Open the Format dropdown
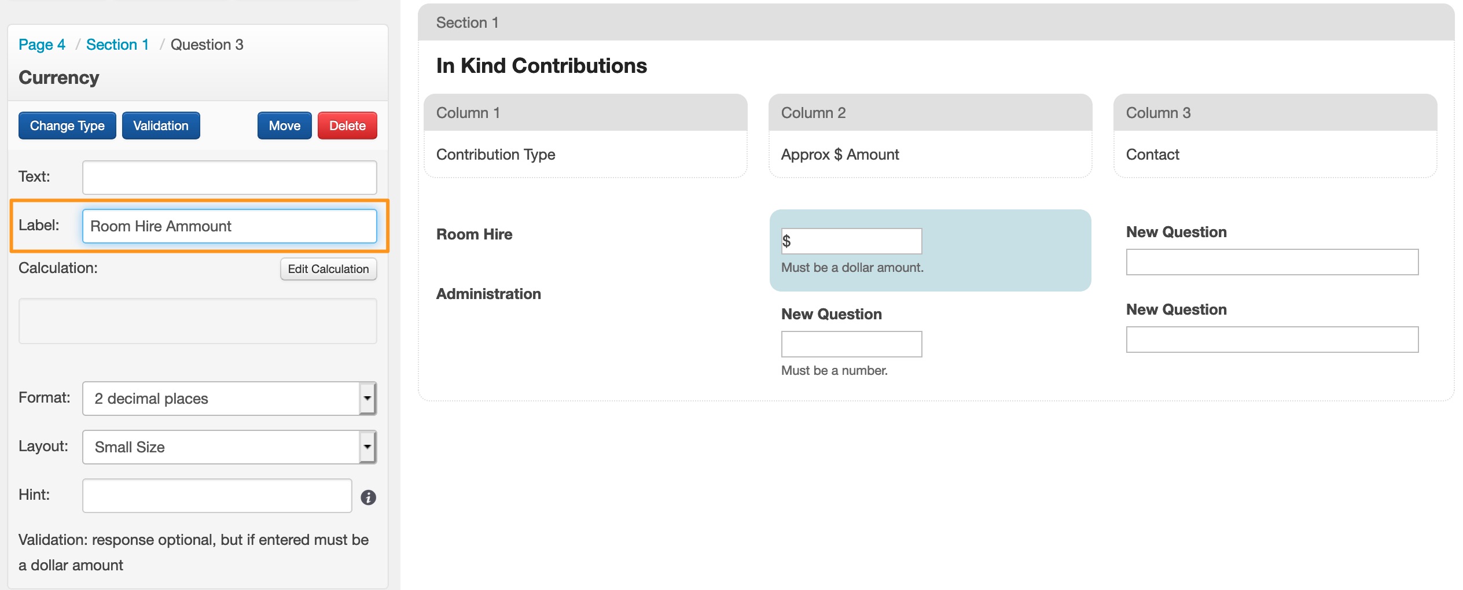The image size is (1463, 590). tap(229, 399)
